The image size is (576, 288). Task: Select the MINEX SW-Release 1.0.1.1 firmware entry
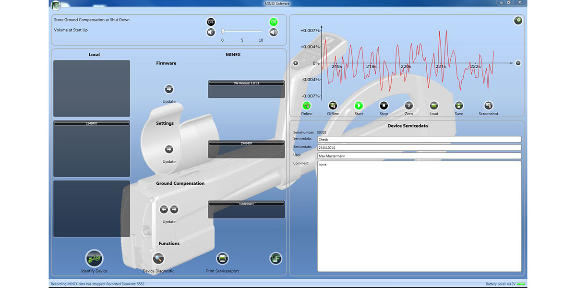[x=246, y=84]
